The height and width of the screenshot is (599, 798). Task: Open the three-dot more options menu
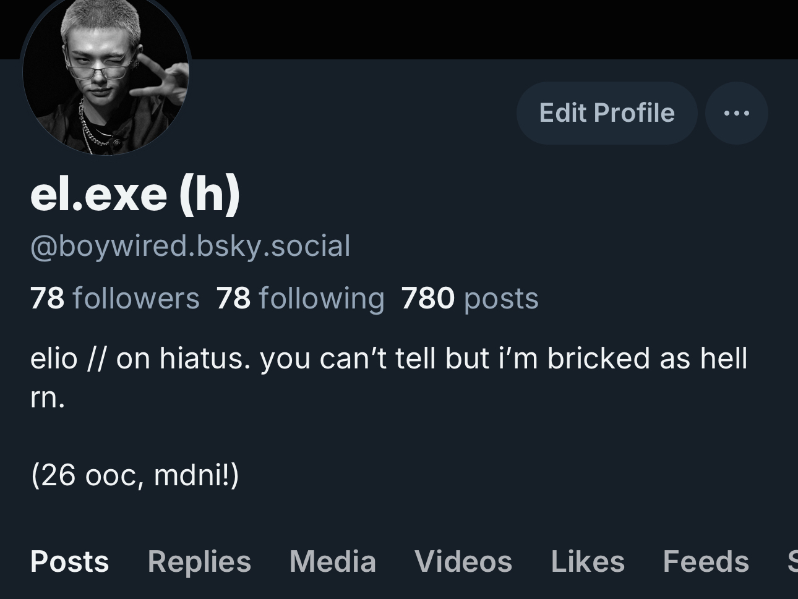click(736, 113)
